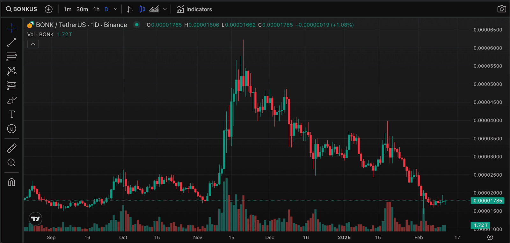The image size is (510, 243).
Task: Click the 2025 label on the time axis
Action: click(x=344, y=238)
